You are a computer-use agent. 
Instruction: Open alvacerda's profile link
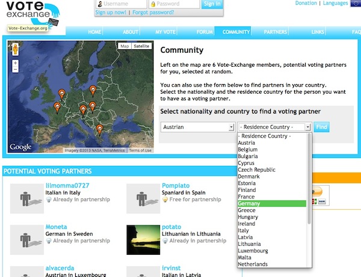[60, 268]
